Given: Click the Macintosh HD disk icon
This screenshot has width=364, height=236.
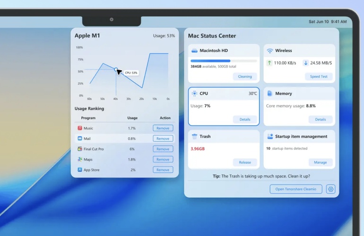Looking at the screenshot, I should pos(194,51).
